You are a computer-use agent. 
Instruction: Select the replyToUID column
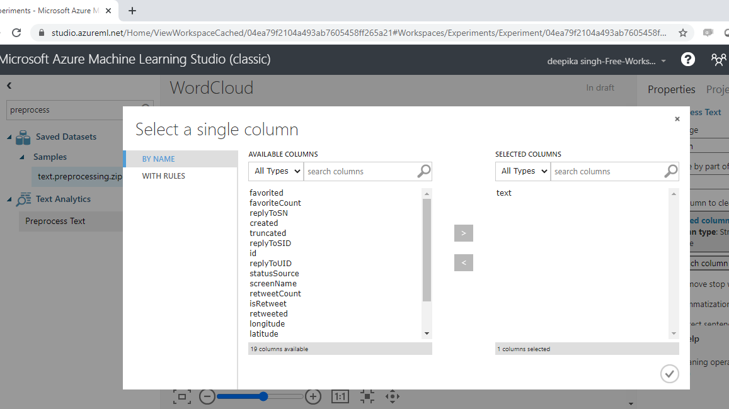tap(270, 263)
